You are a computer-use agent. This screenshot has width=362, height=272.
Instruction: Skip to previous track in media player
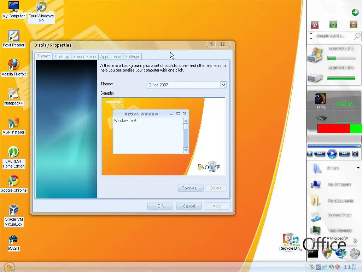320,154
